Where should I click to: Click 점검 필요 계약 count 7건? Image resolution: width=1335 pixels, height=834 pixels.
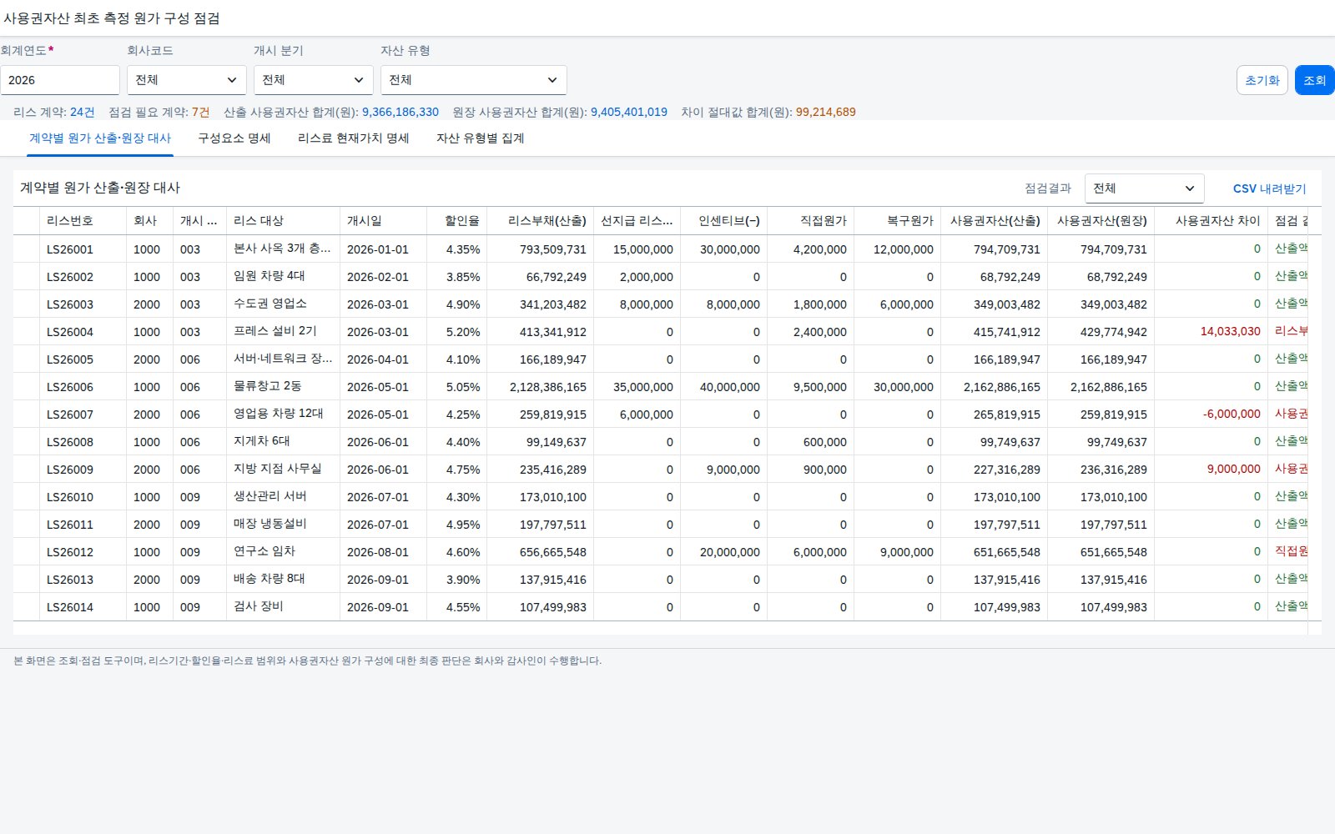point(201,112)
